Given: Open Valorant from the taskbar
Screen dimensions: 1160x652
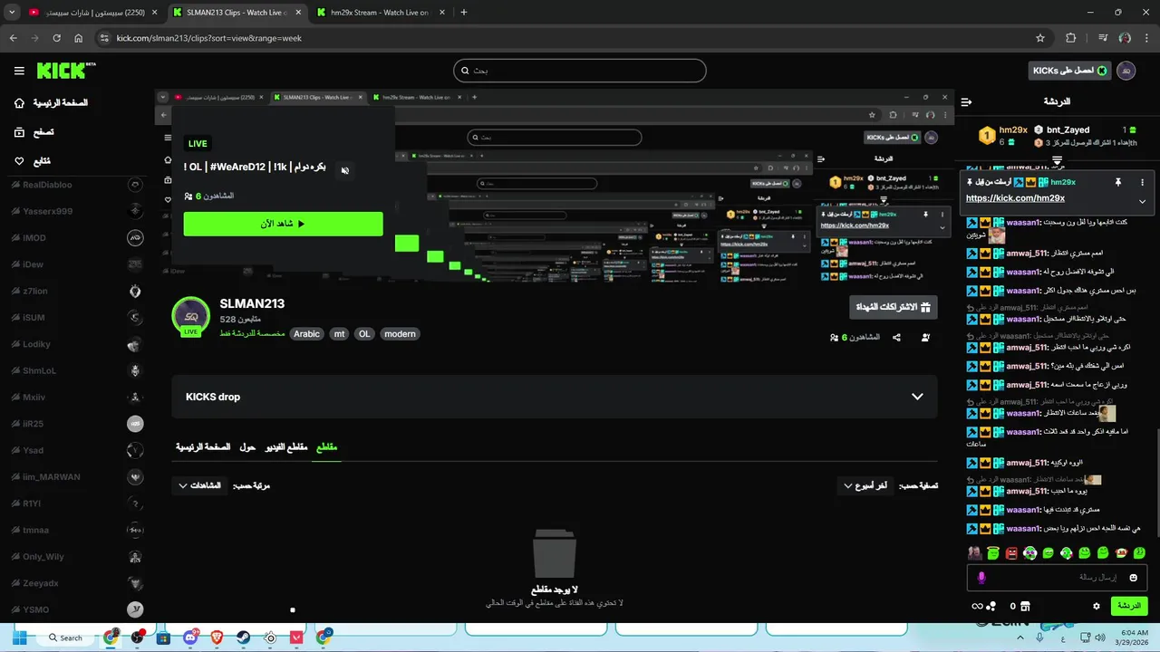Looking at the screenshot, I should tap(296, 638).
